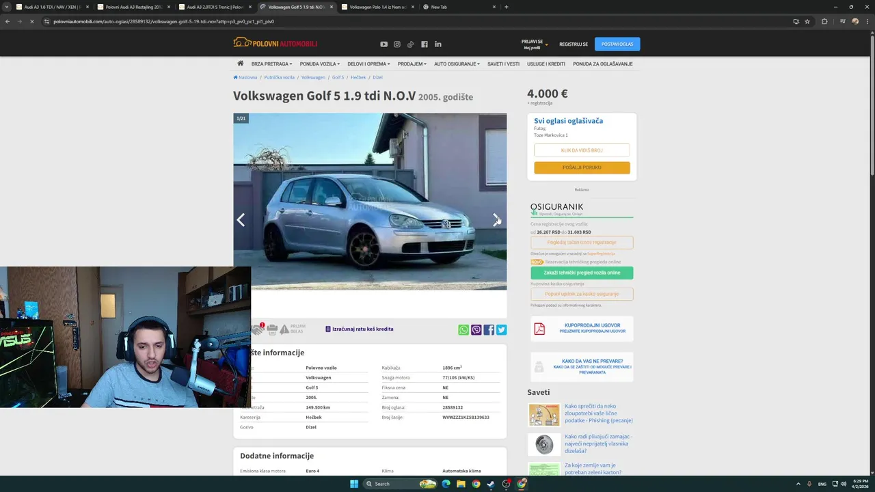Show hidden system tray icons chevron
The image size is (875, 492).
(798, 484)
